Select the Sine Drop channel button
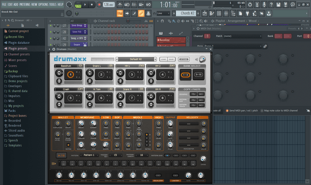The height and width of the screenshot is (185, 311). 79,26
